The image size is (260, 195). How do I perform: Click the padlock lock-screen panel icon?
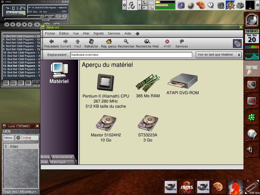tap(191, 5)
